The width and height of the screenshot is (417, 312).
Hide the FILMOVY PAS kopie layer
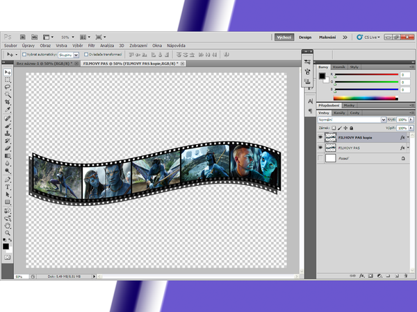coord(320,137)
